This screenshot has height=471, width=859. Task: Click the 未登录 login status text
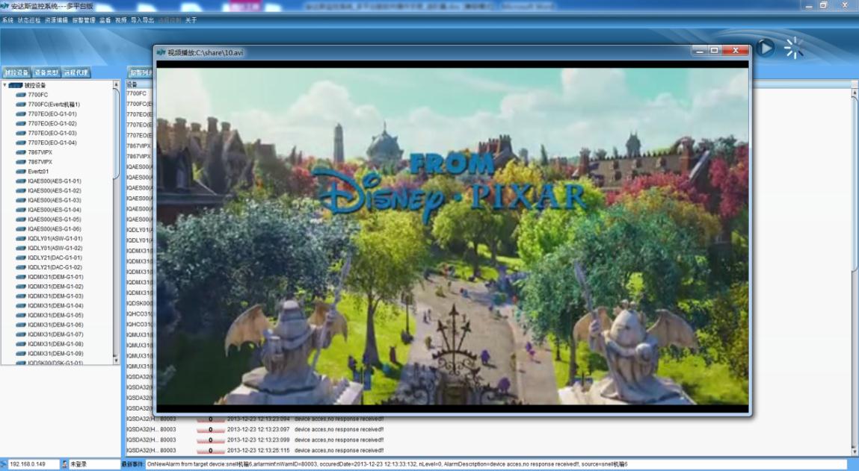coord(78,464)
